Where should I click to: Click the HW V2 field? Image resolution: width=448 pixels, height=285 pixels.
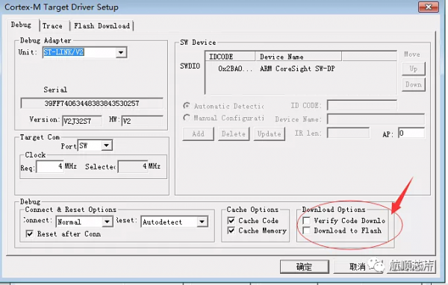pyautogui.click(x=142, y=121)
